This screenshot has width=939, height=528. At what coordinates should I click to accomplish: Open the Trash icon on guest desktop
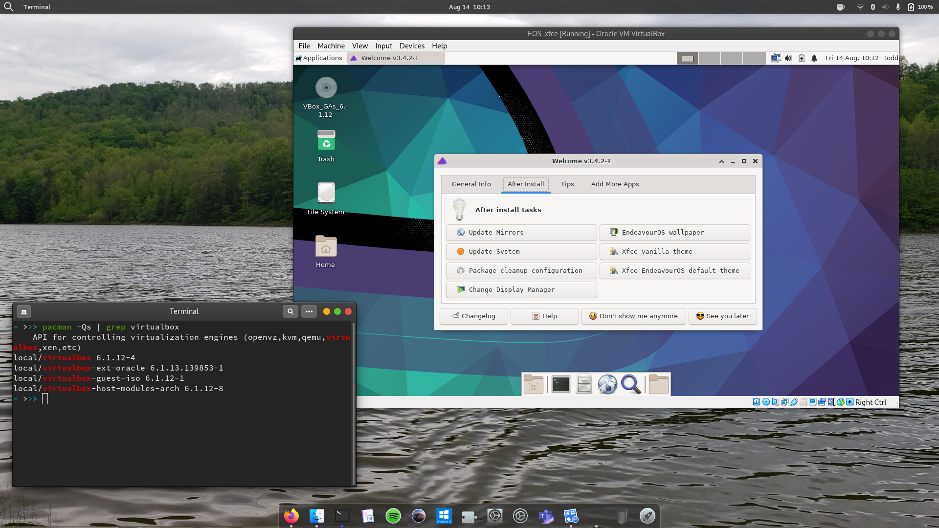tap(326, 146)
